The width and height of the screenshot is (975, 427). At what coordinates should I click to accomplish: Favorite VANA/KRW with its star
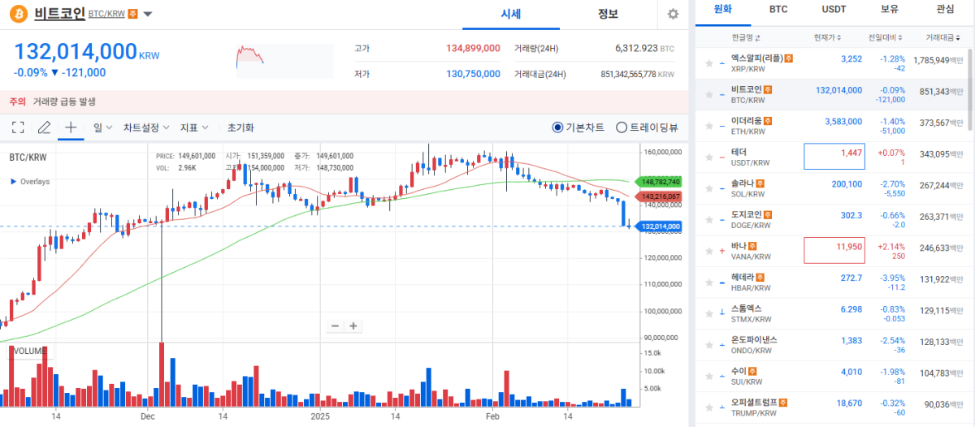[x=709, y=251]
